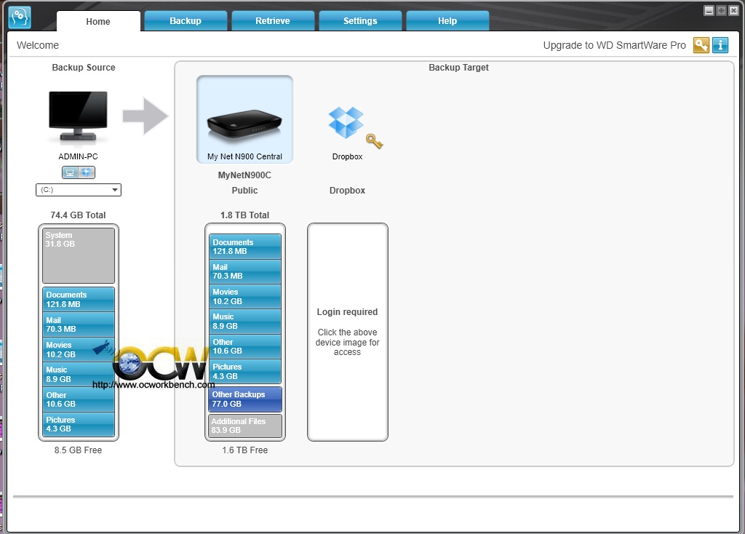Click the 74.4 GB Total label
The height and width of the screenshot is (534, 745).
pyautogui.click(x=78, y=215)
